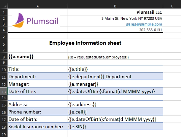Select the {{e.department}} Department cell
The width and height of the screenshot is (181, 137).
point(115,77)
